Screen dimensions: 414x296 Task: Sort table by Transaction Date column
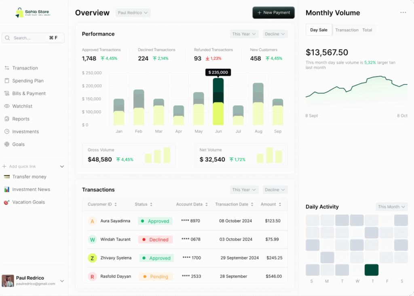click(x=252, y=205)
